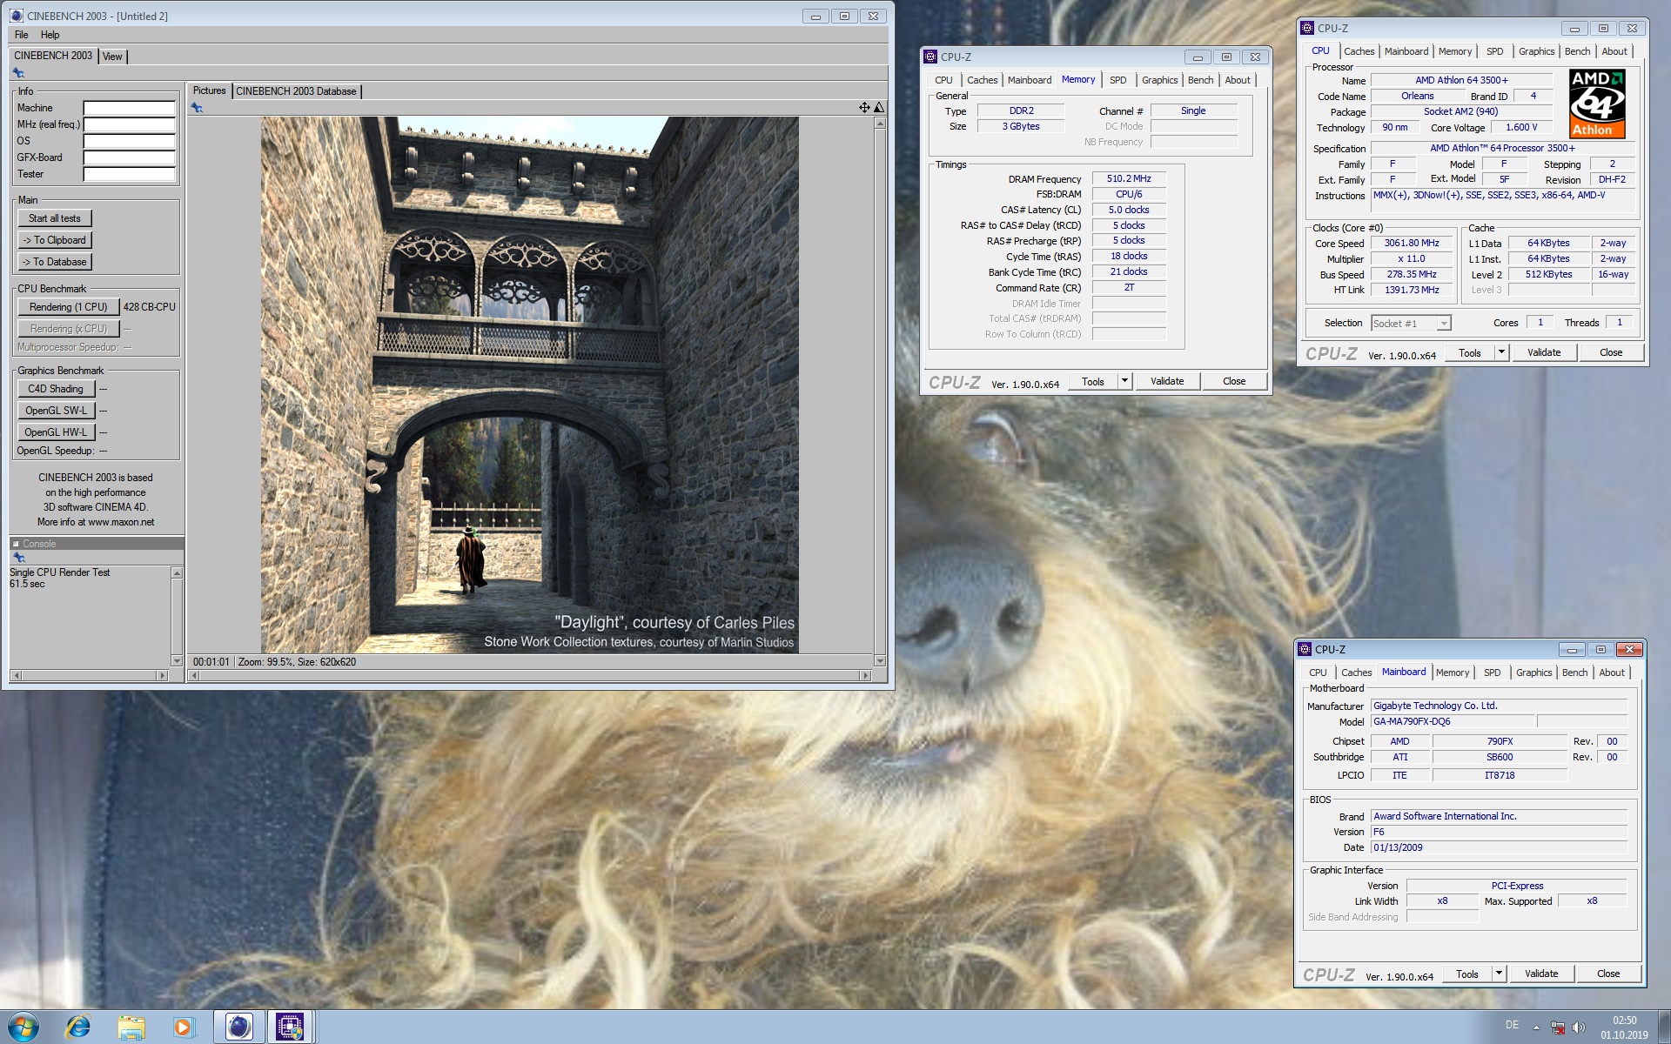This screenshot has width=1671, height=1044.
Task: Click the pin icon below CINEBENCH 2003 tab
Action: coord(18,73)
